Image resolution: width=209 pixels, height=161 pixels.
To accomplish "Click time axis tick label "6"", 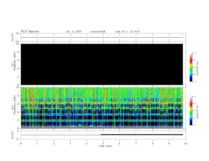I will click(120, 144).
